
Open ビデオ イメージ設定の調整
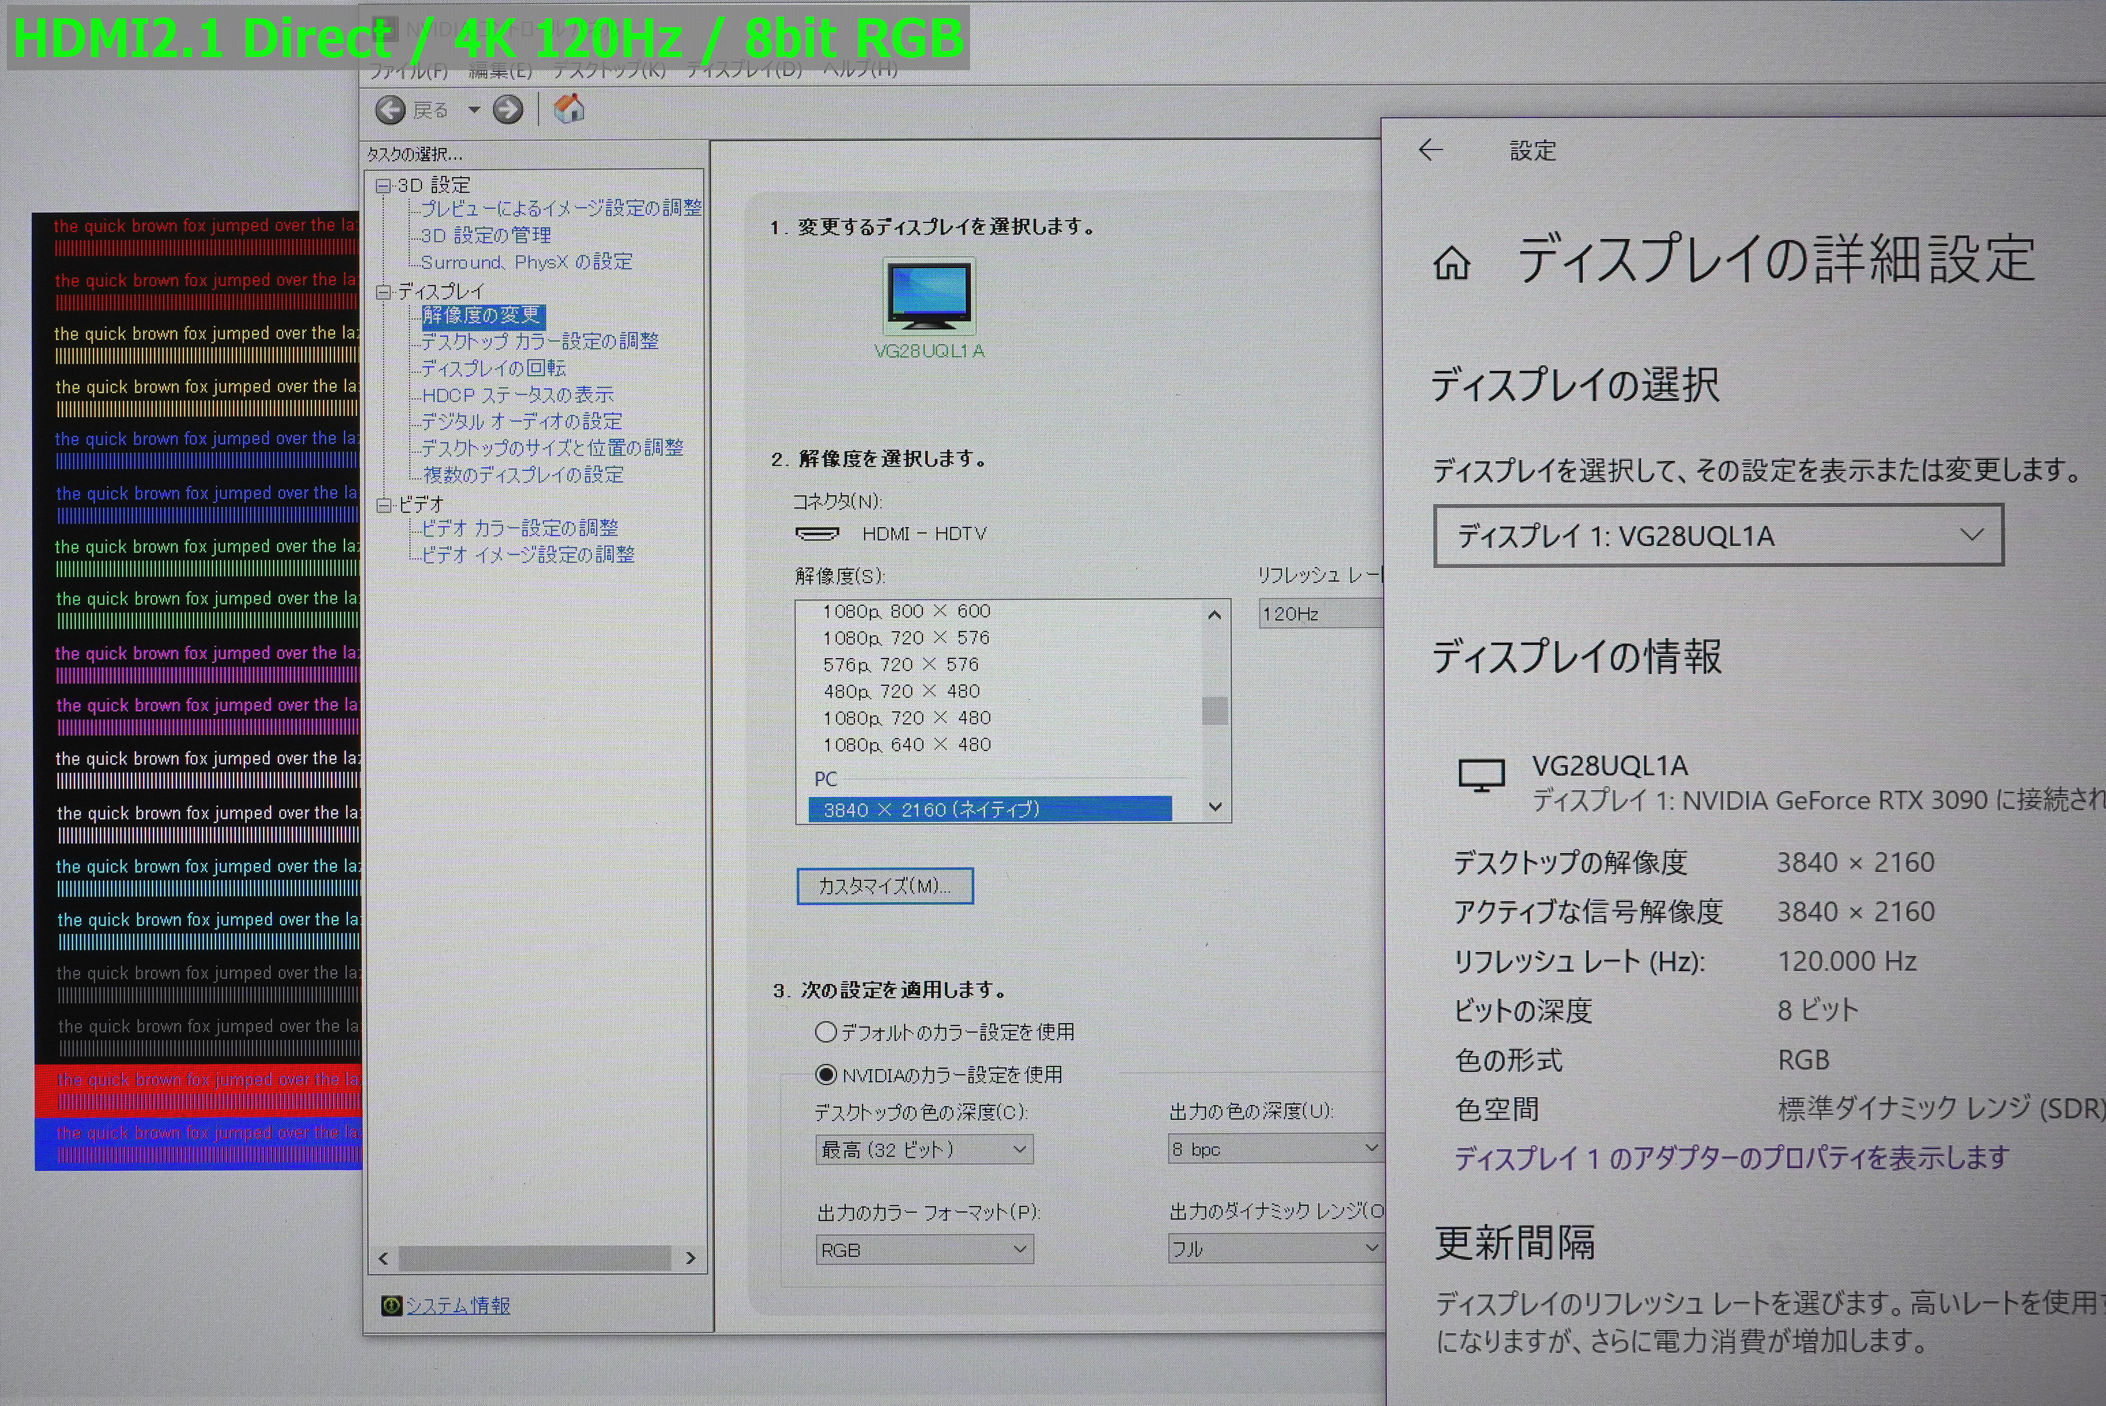click(x=528, y=555)
